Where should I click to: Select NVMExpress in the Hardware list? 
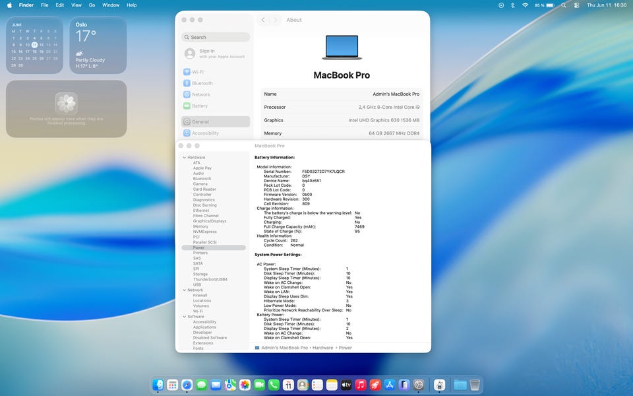point(204,232)
